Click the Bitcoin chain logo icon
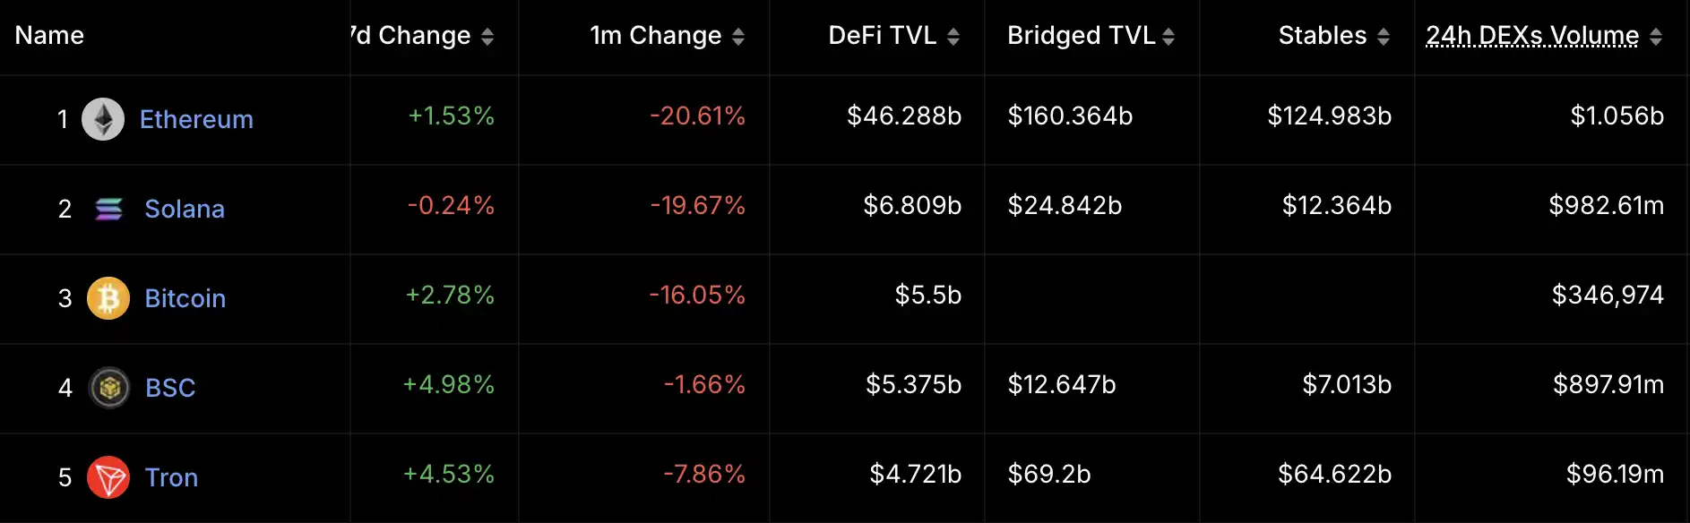This screenshot has width=1690, height=523. [108, 298]
